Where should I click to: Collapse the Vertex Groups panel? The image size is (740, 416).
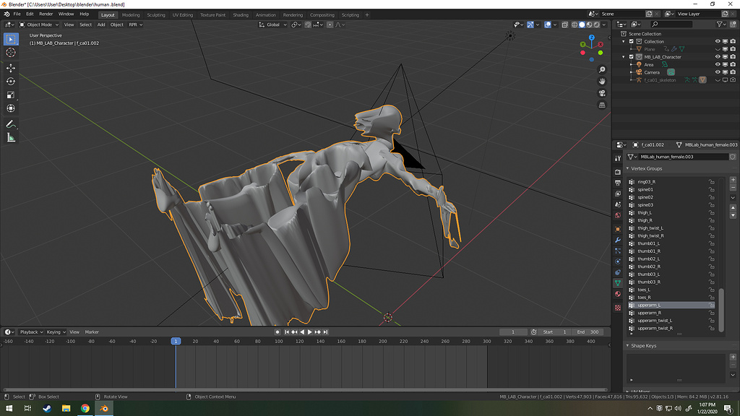tap(628, 168)
